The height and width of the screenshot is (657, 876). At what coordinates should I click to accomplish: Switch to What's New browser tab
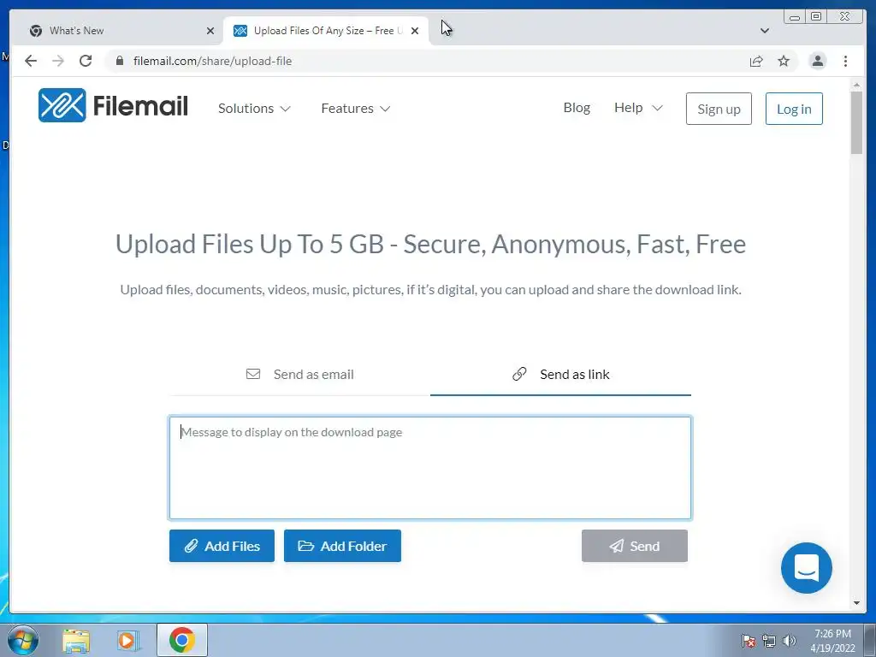121,31
